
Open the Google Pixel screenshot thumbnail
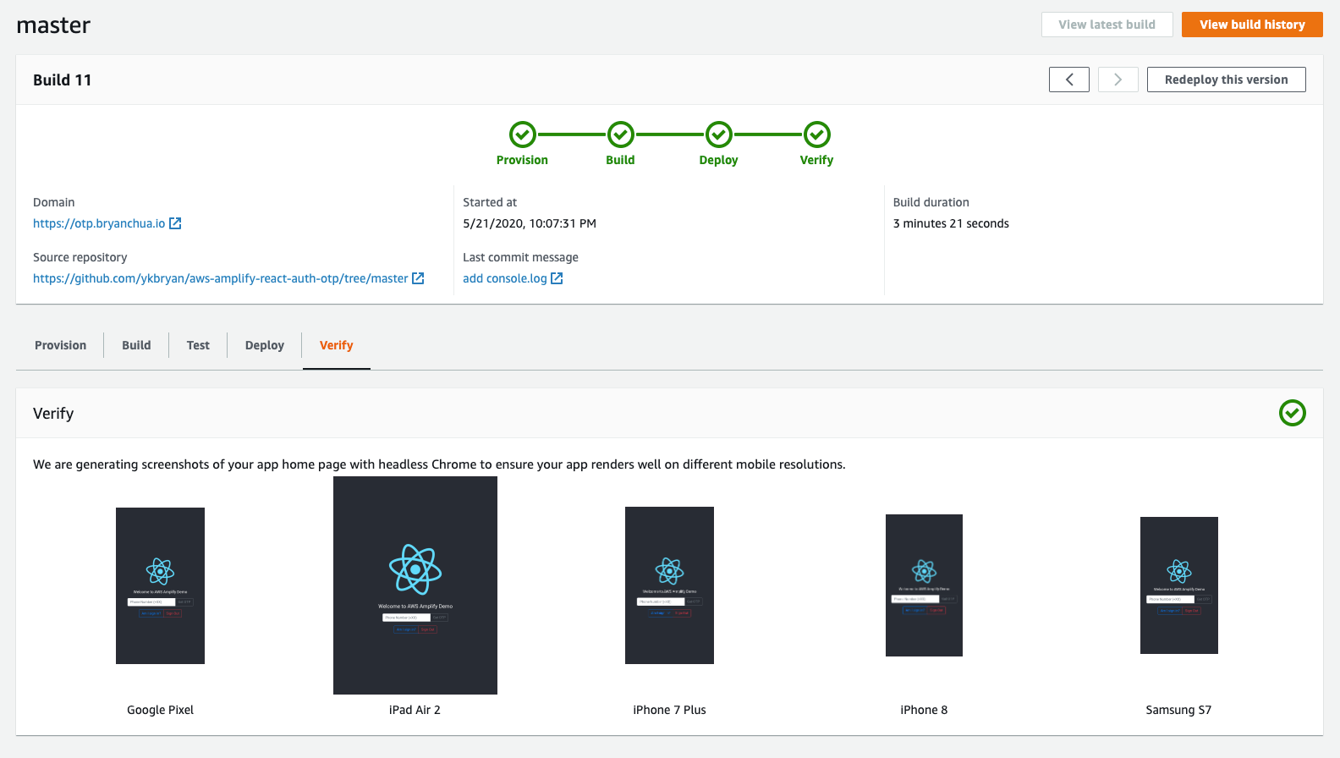tap(160, 585)
